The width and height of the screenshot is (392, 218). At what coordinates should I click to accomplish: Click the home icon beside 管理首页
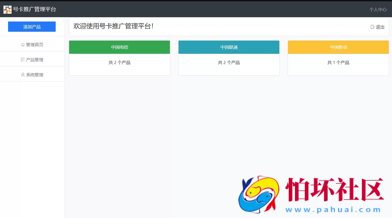pyautogui.click(x=23, y=44)
